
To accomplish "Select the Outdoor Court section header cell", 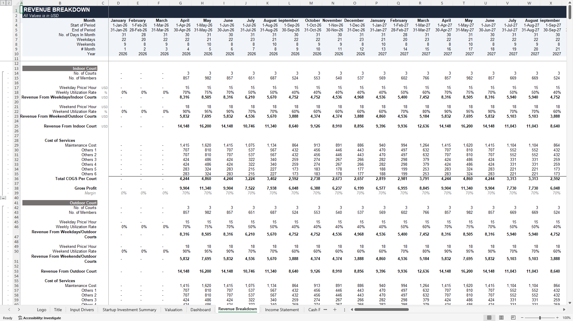I will click(60, 203).
